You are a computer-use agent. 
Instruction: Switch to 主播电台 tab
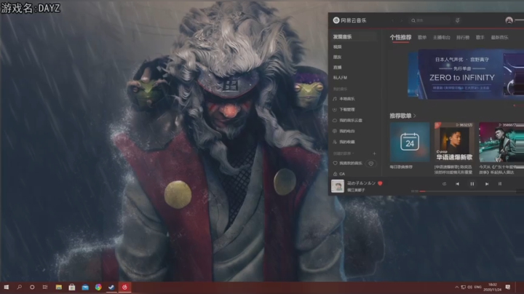(442, 37)
